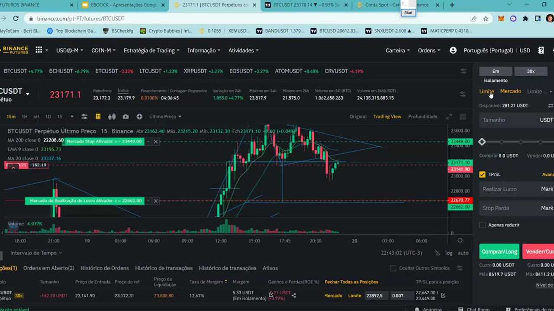Open more chart interval options arrow
The image size is (554, 311).
click(x=72, y=117)
